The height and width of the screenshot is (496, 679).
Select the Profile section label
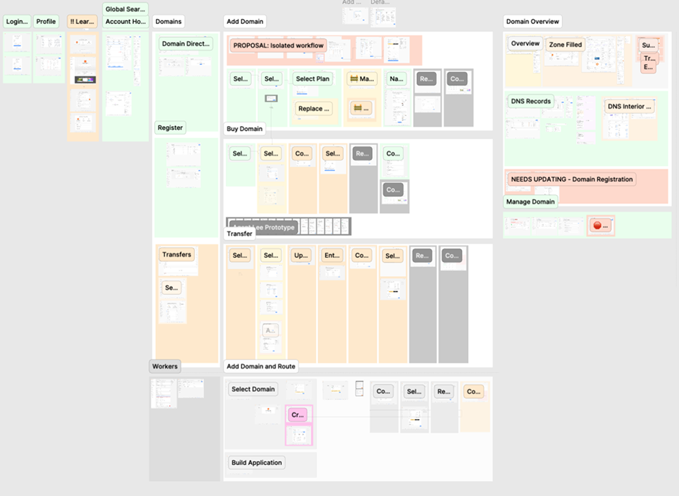click(x=46, y=21)
